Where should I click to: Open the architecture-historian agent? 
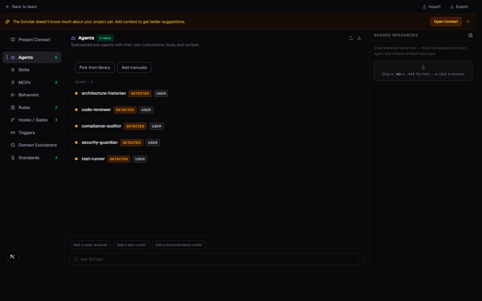tap(217, 94)
